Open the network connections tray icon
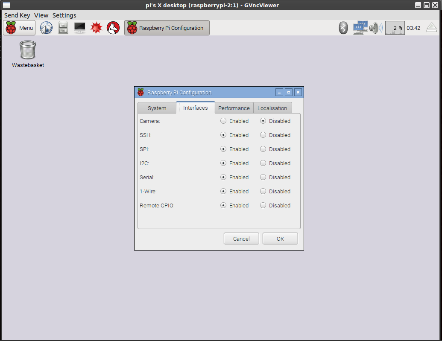This screenshot has width=442, height=341. click(x=360, y=28)
